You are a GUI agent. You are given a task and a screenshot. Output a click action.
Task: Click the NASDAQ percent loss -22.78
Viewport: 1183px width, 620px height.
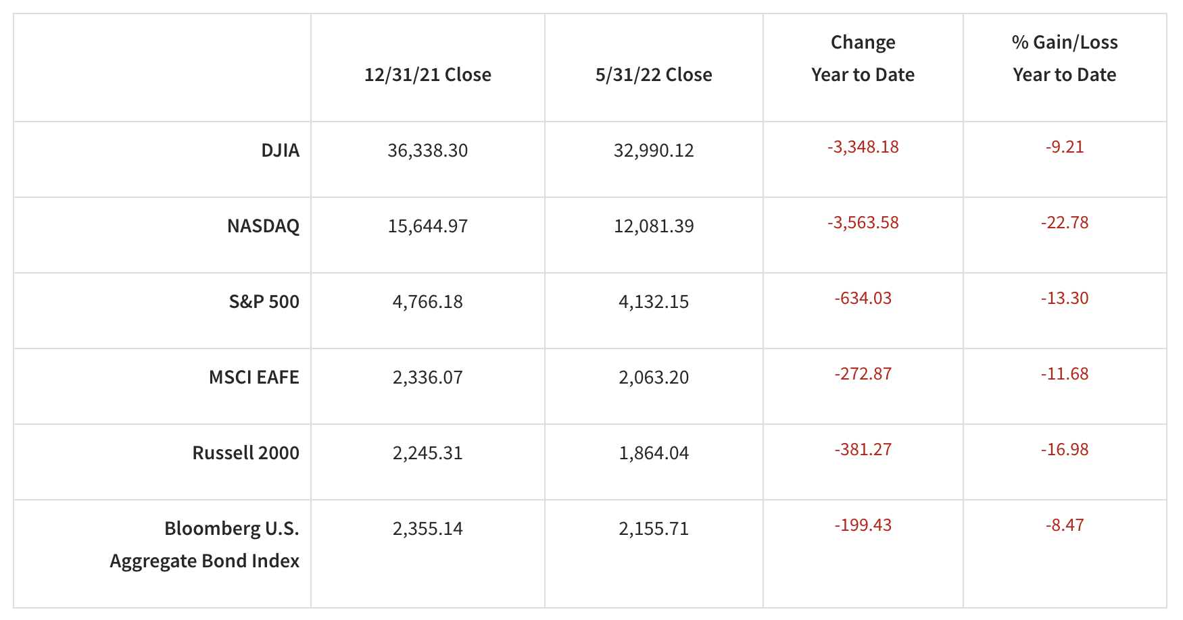point(1064,222)
